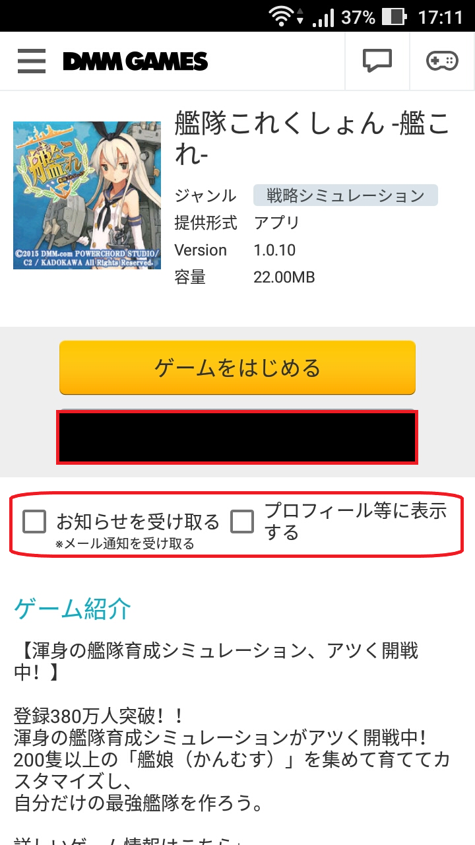Screen dimensions: 475x845
Task: Tap the Version 1.0.10 info row
Action: tap(235, 250)
